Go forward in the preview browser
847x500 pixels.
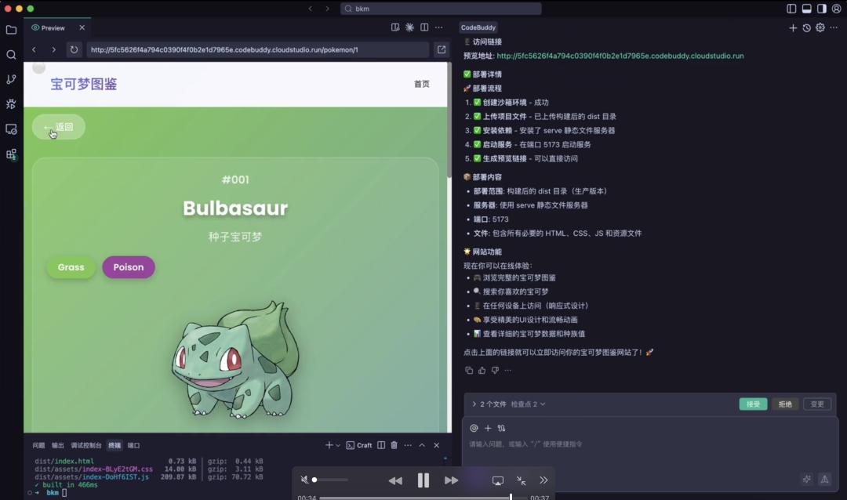click(53, 49)
